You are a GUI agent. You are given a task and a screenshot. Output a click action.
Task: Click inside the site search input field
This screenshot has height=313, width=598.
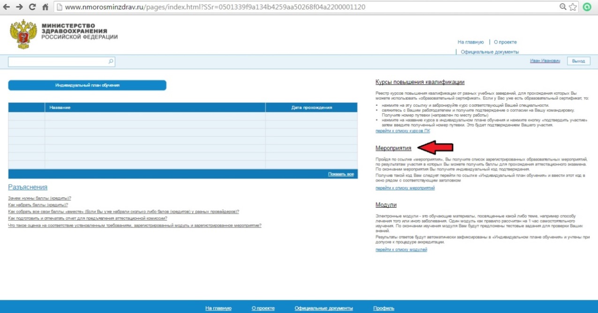57,61
